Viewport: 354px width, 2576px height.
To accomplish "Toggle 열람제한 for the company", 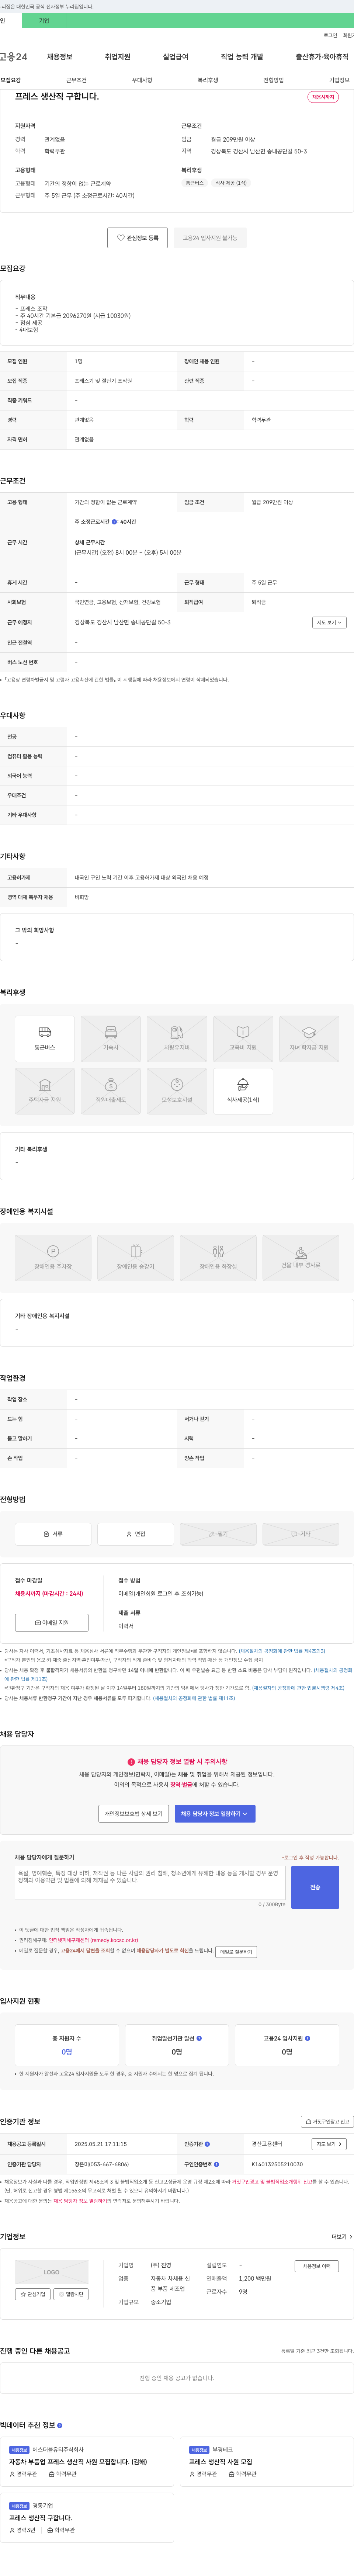I will point(71,2294).
